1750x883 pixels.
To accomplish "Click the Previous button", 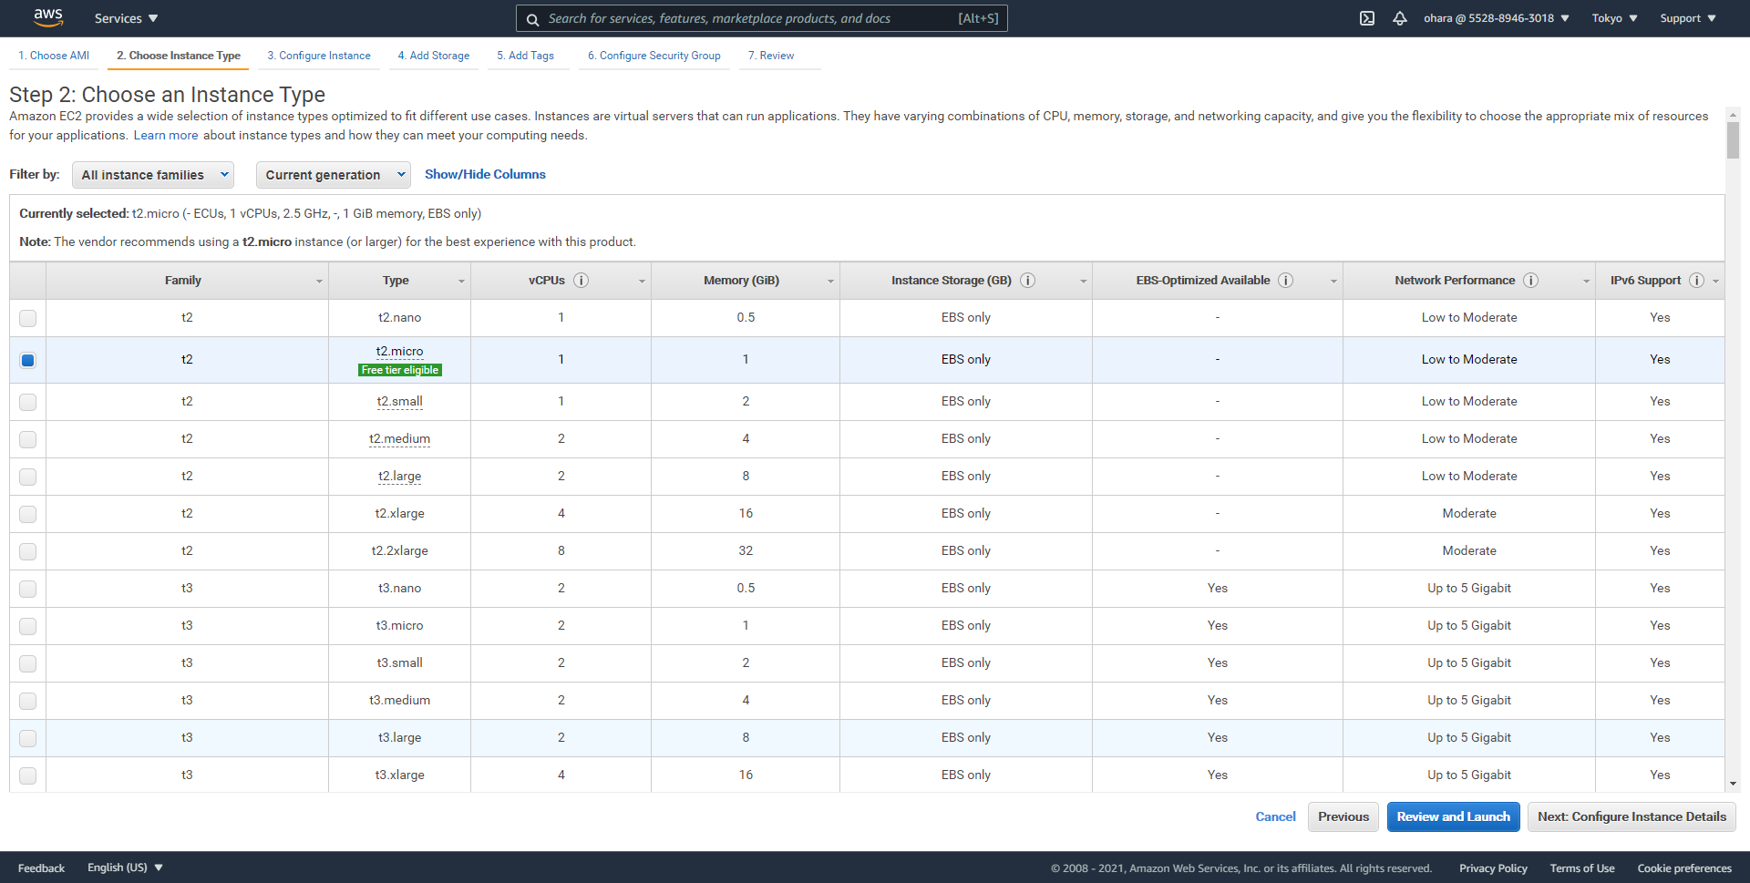I will point(1343,816).
